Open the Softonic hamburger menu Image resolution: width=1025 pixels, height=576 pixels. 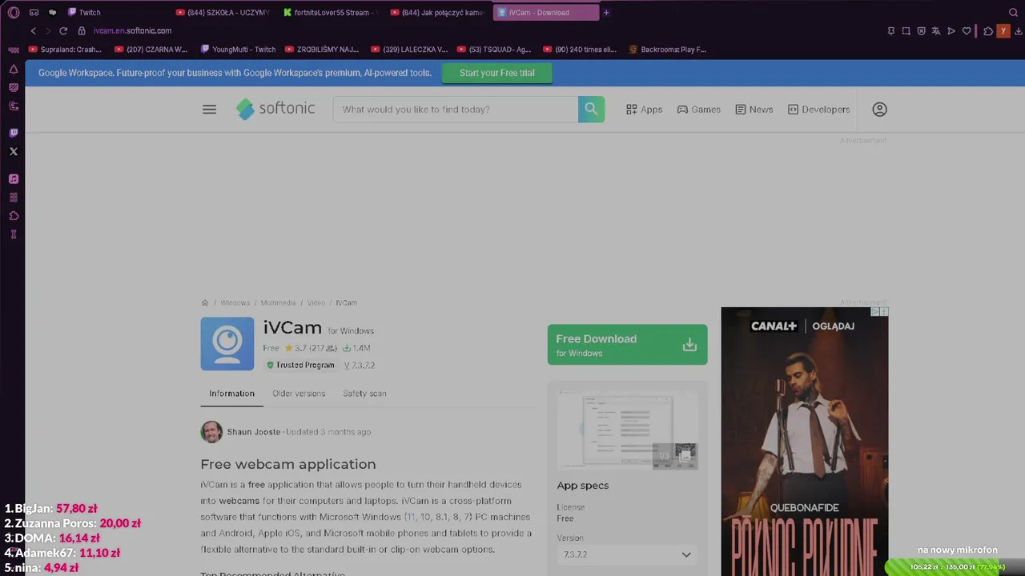coord(209,110)
